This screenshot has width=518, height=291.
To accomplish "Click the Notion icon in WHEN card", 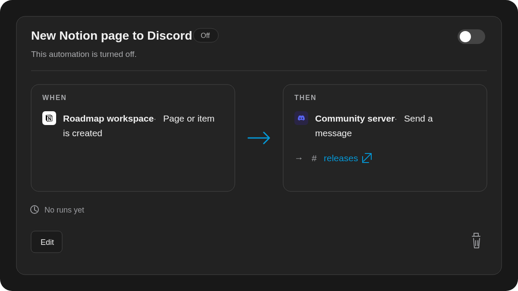I will [x=49, y=118].
